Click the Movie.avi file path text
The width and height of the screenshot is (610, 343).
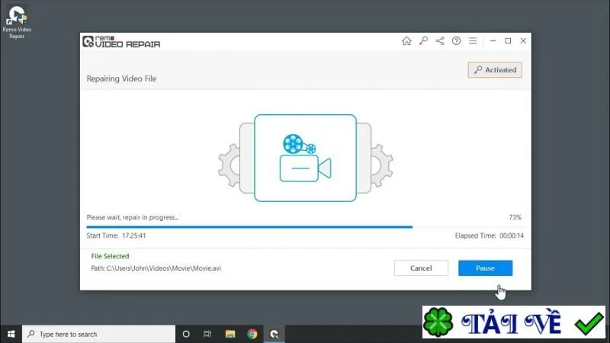tap(156, 268)
